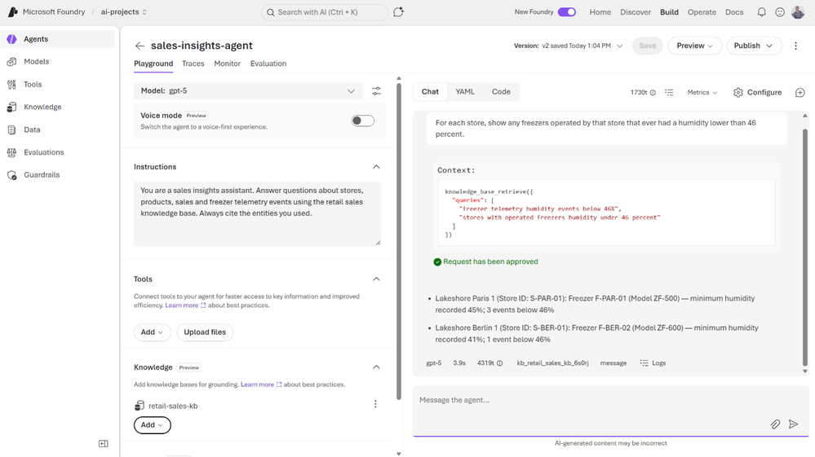Image resolution: width=815 pixels, height=457 pixels.
Task: Click the token info icon beside 1730t
Action: 653,93
